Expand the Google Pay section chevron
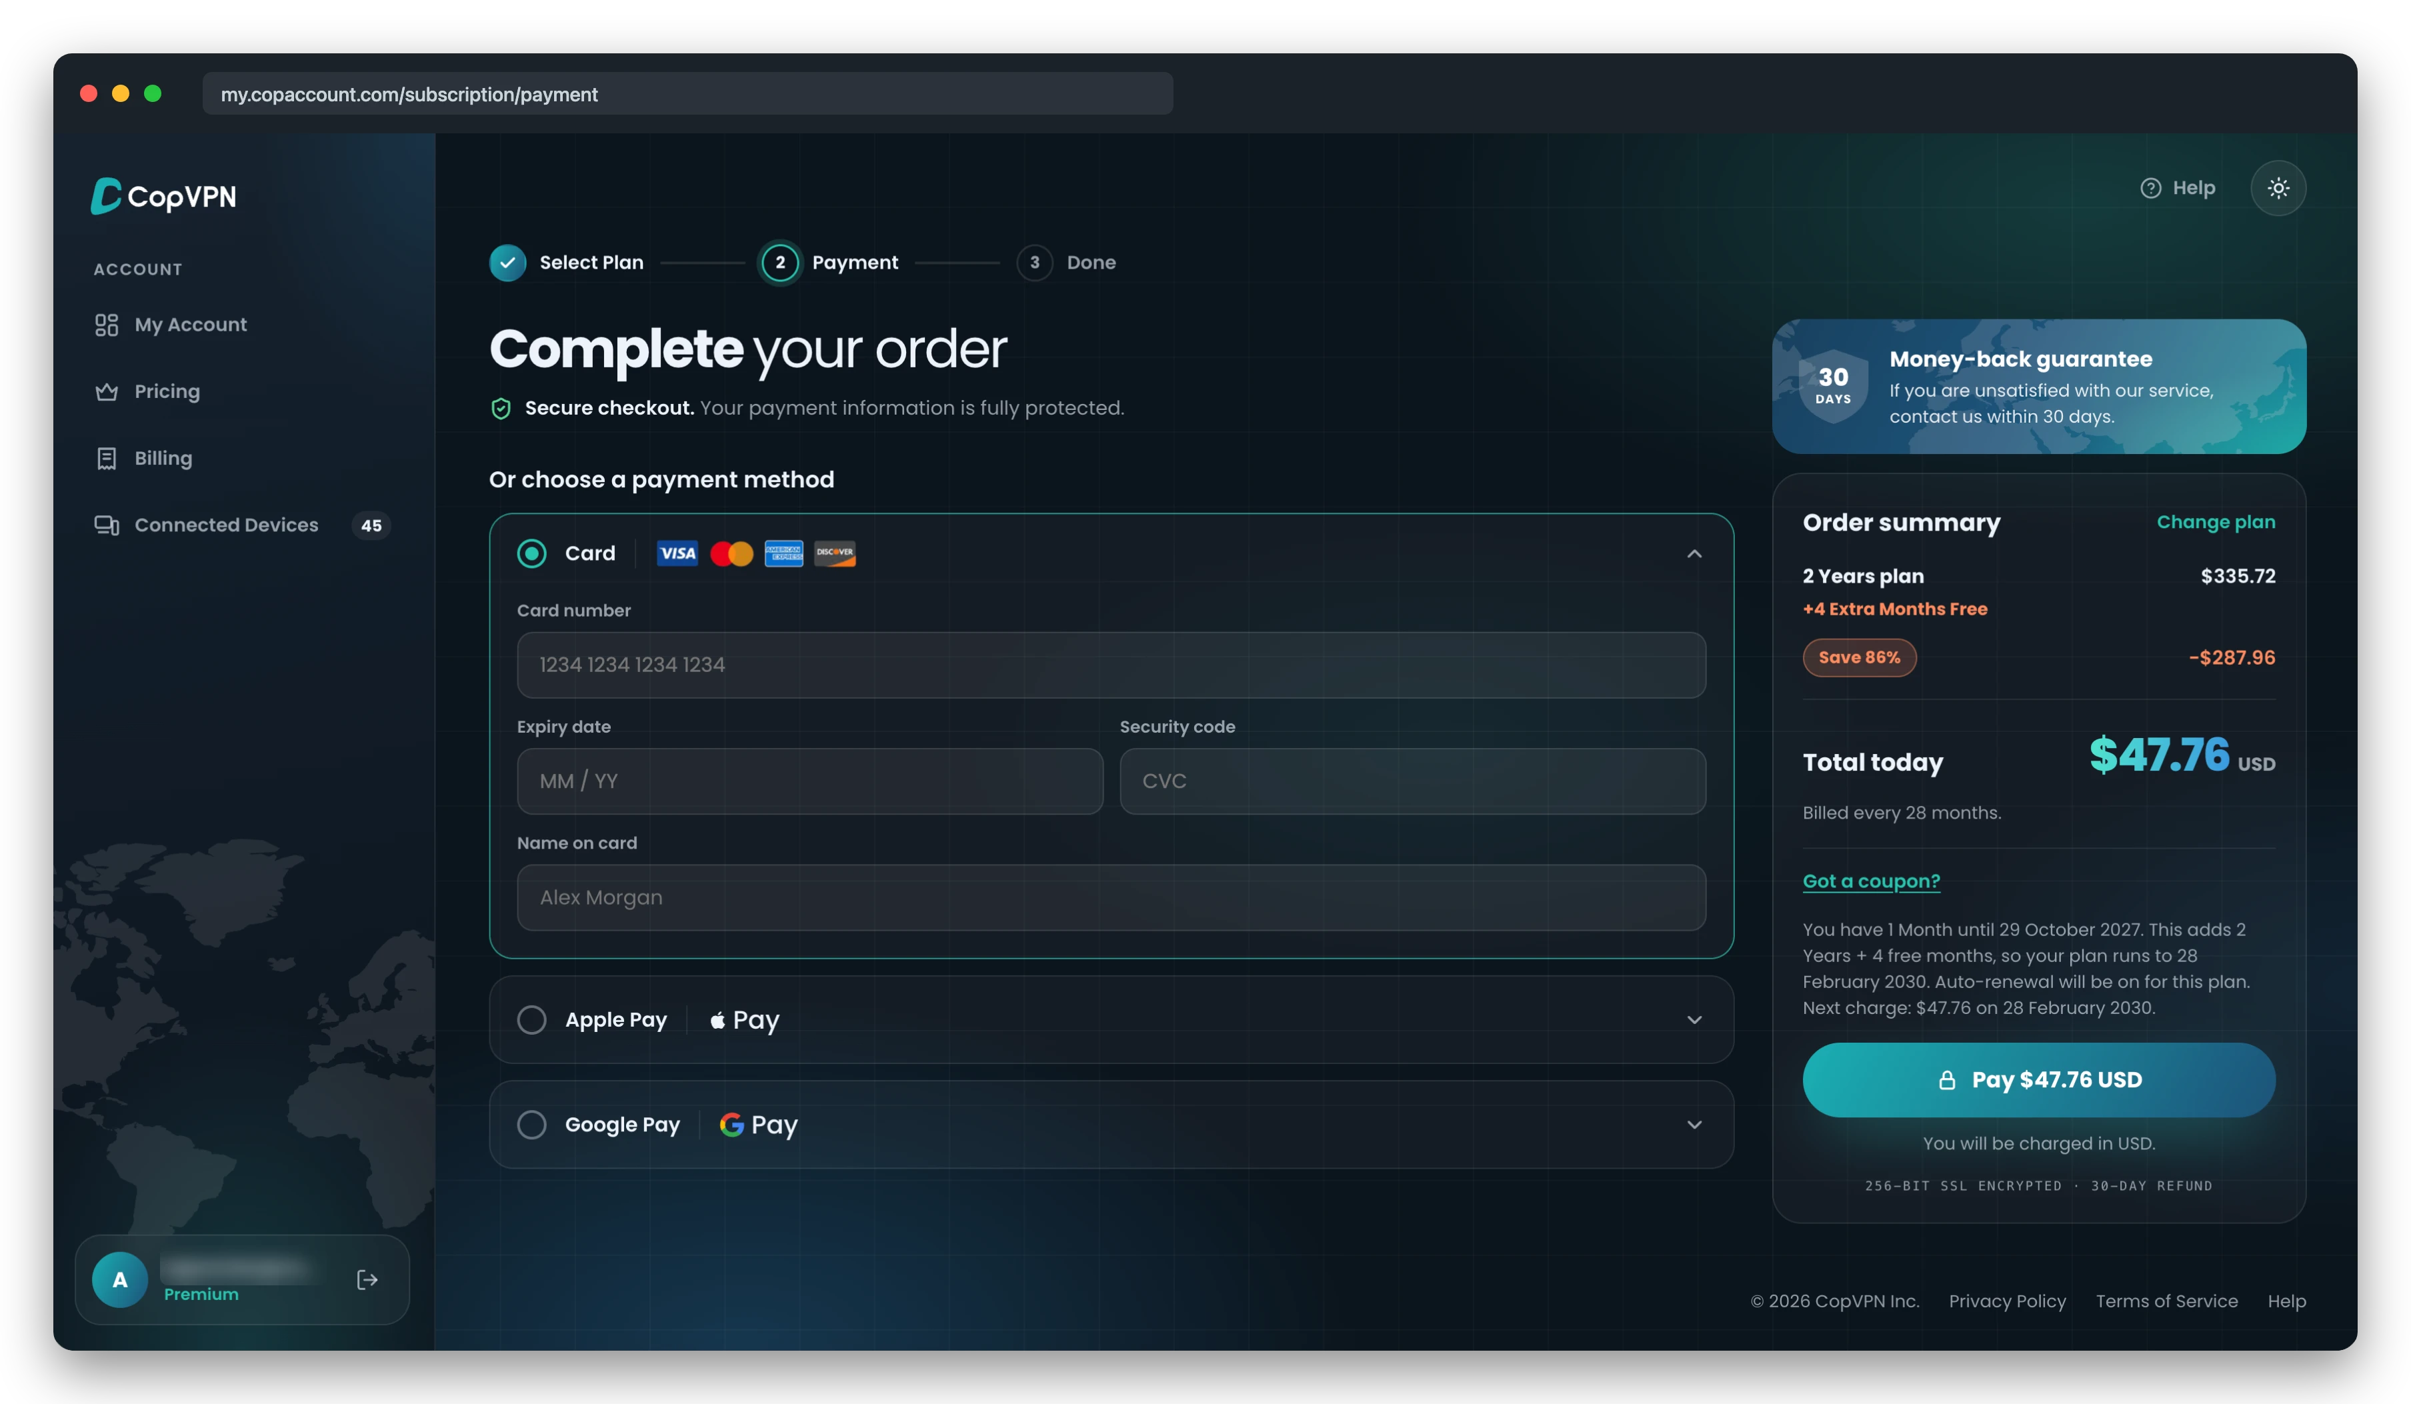This screenshot has height=1404, width=2411. coord(1694,1125)
